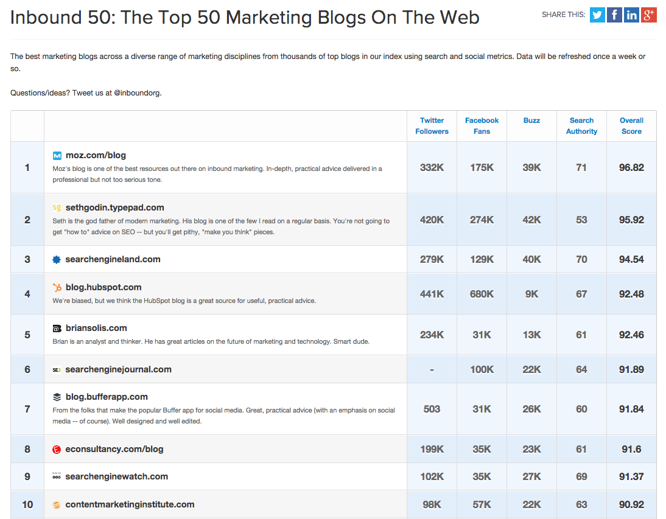Click the Econsultancy red icon
The image size is (666, 519).
(55, 448)
